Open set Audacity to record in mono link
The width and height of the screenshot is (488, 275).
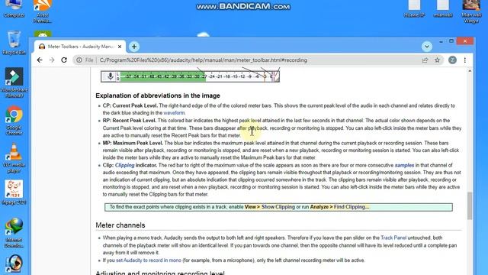coord(149,260)
